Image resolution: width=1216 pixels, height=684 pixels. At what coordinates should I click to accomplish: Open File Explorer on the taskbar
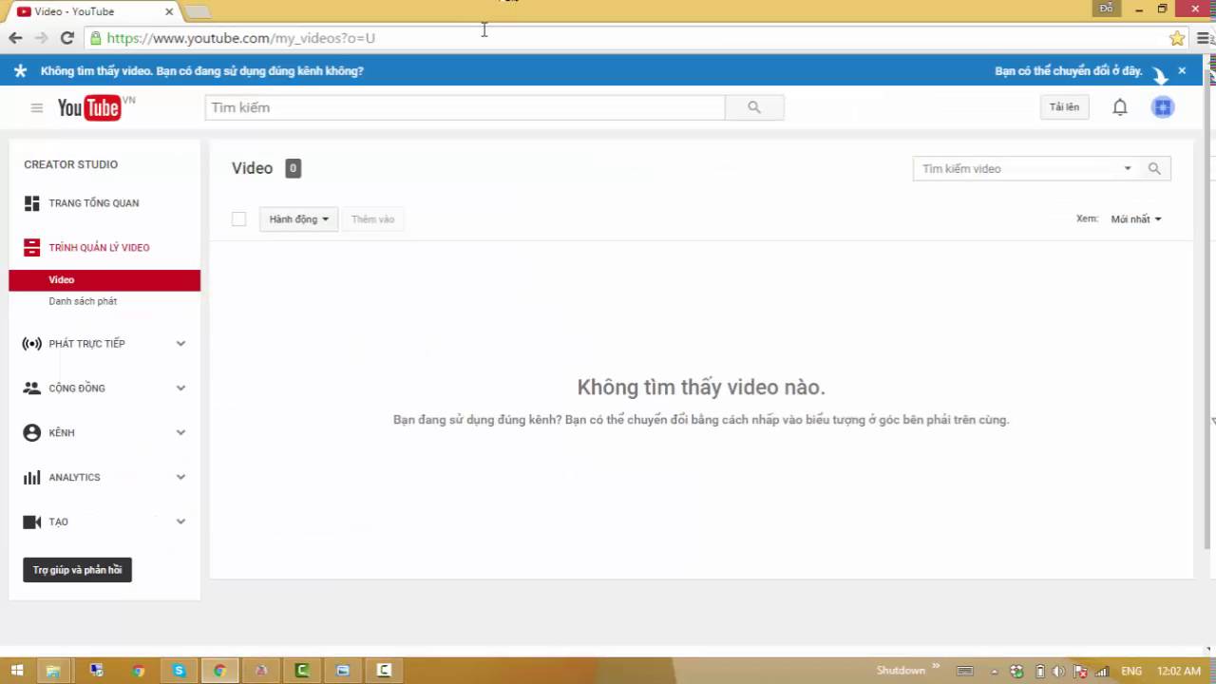point(53,671)
